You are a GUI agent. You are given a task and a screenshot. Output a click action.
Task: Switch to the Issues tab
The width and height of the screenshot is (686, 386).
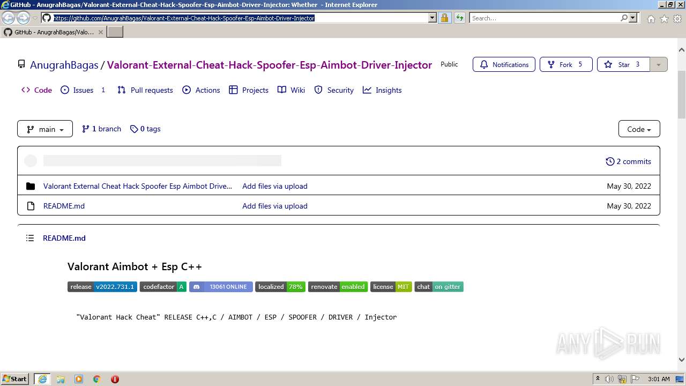pos(83,90)
